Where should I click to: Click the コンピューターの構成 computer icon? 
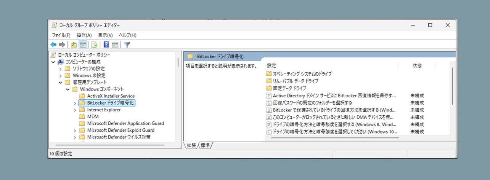[60, 62]
